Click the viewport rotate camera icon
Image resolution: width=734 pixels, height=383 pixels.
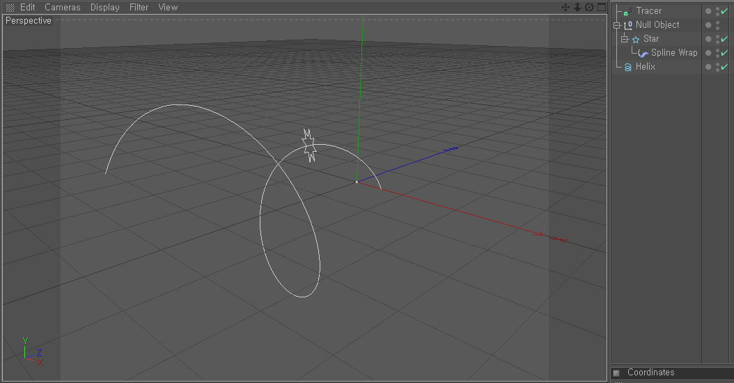pos(589,7)
